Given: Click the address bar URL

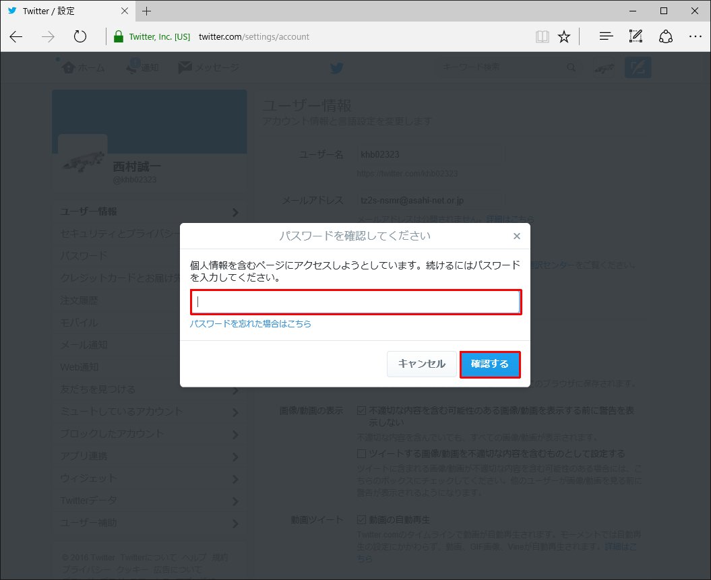Looking at the screenshot, I should pos(253,36).
